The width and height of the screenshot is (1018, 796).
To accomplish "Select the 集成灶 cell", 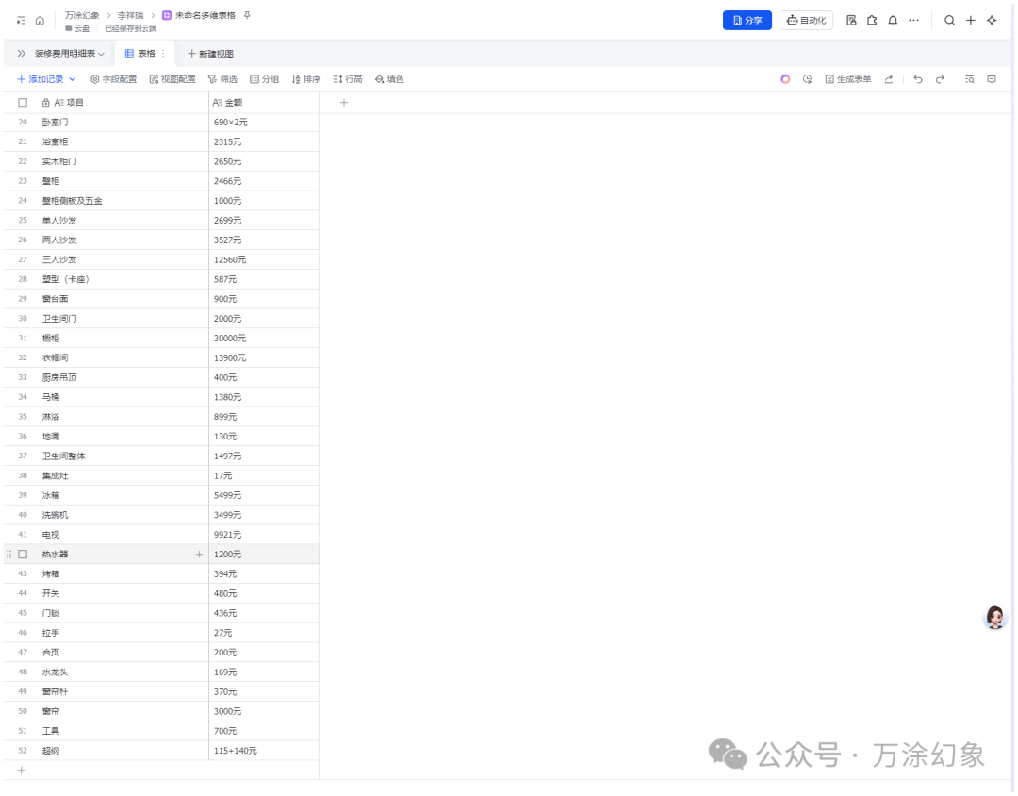I will pos(122,475).
